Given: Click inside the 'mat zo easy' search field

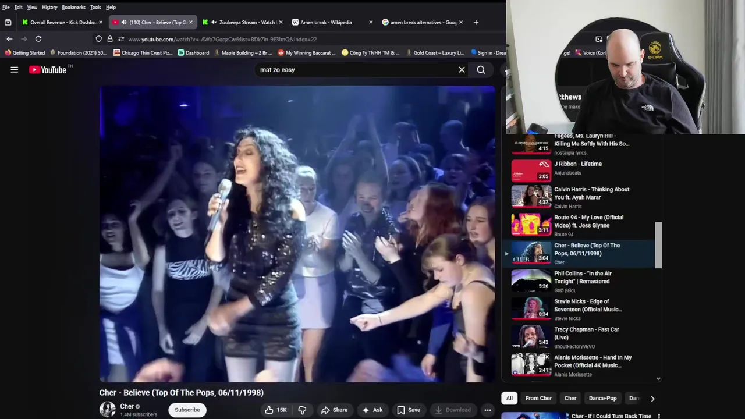Looking at the screenshot, I should coord(355,70).
